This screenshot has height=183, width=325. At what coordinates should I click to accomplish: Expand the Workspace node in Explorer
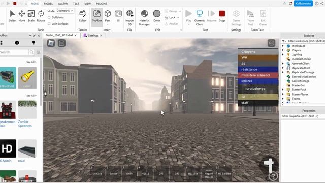tap(283, 46)
